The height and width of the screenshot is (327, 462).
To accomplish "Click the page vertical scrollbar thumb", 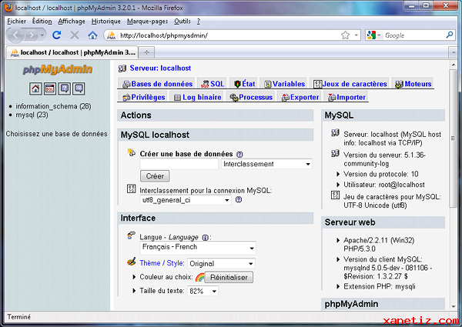I will pos(454,138).
